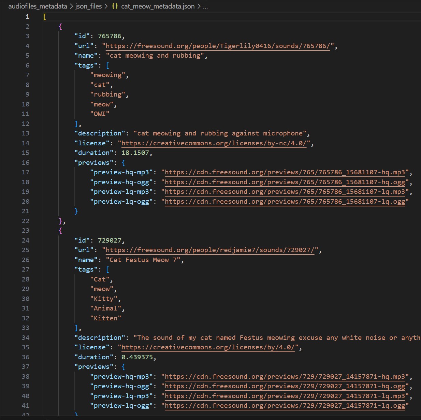Click line number 1 in the gutter
This screenshot has height=420, width=421.
coord(28,17)
